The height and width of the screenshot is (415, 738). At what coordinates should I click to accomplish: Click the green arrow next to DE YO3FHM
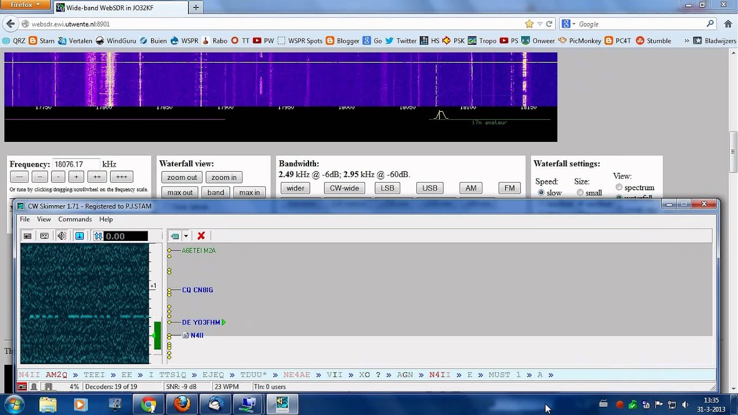pyautogui.click(x=224, y=322)
